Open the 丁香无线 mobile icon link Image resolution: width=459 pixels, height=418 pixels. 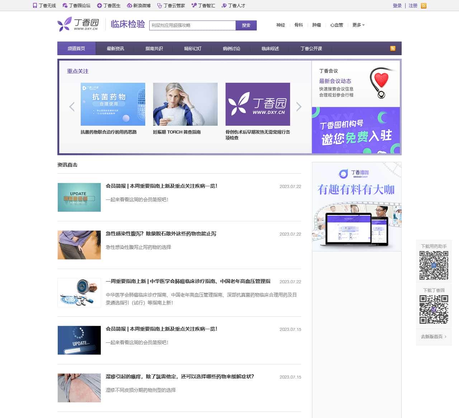click(x=35, y=5)
